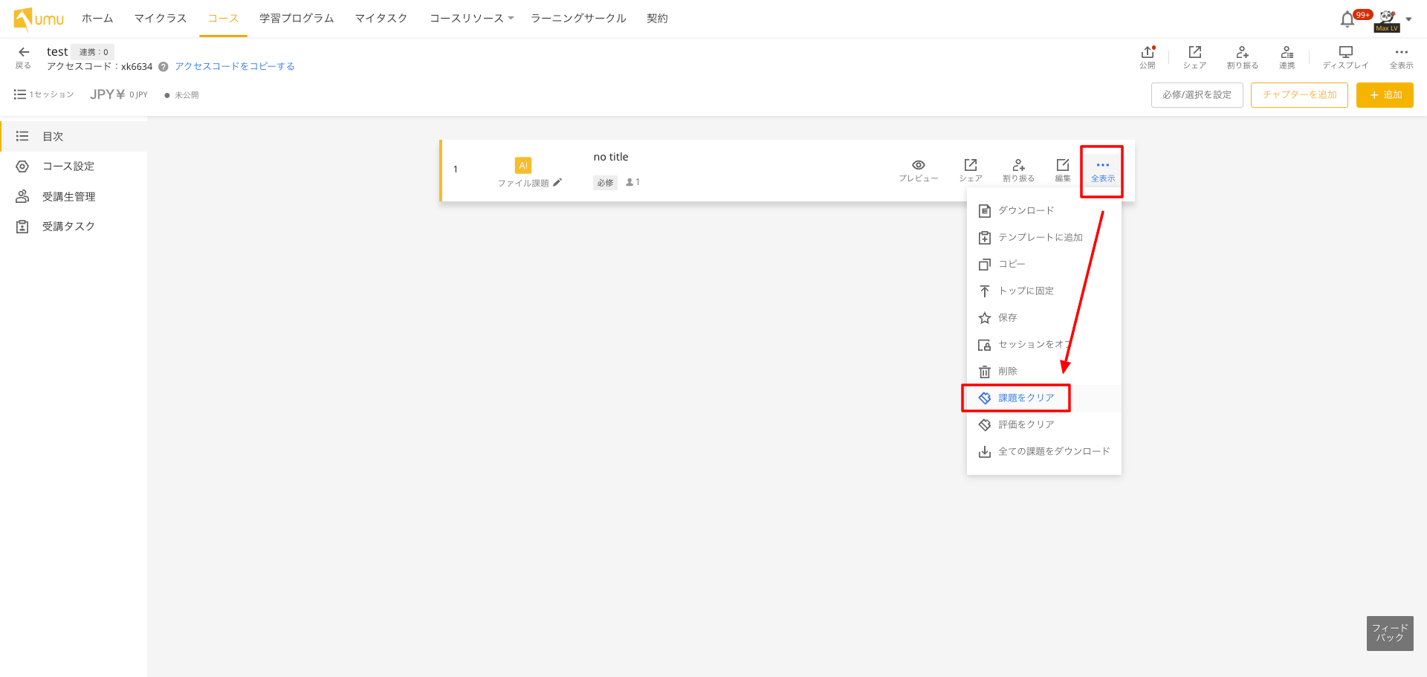The width and height of the screenshot is (1427, 677).
Task: Click the back arrow to return
Action: tap(24, 52)
